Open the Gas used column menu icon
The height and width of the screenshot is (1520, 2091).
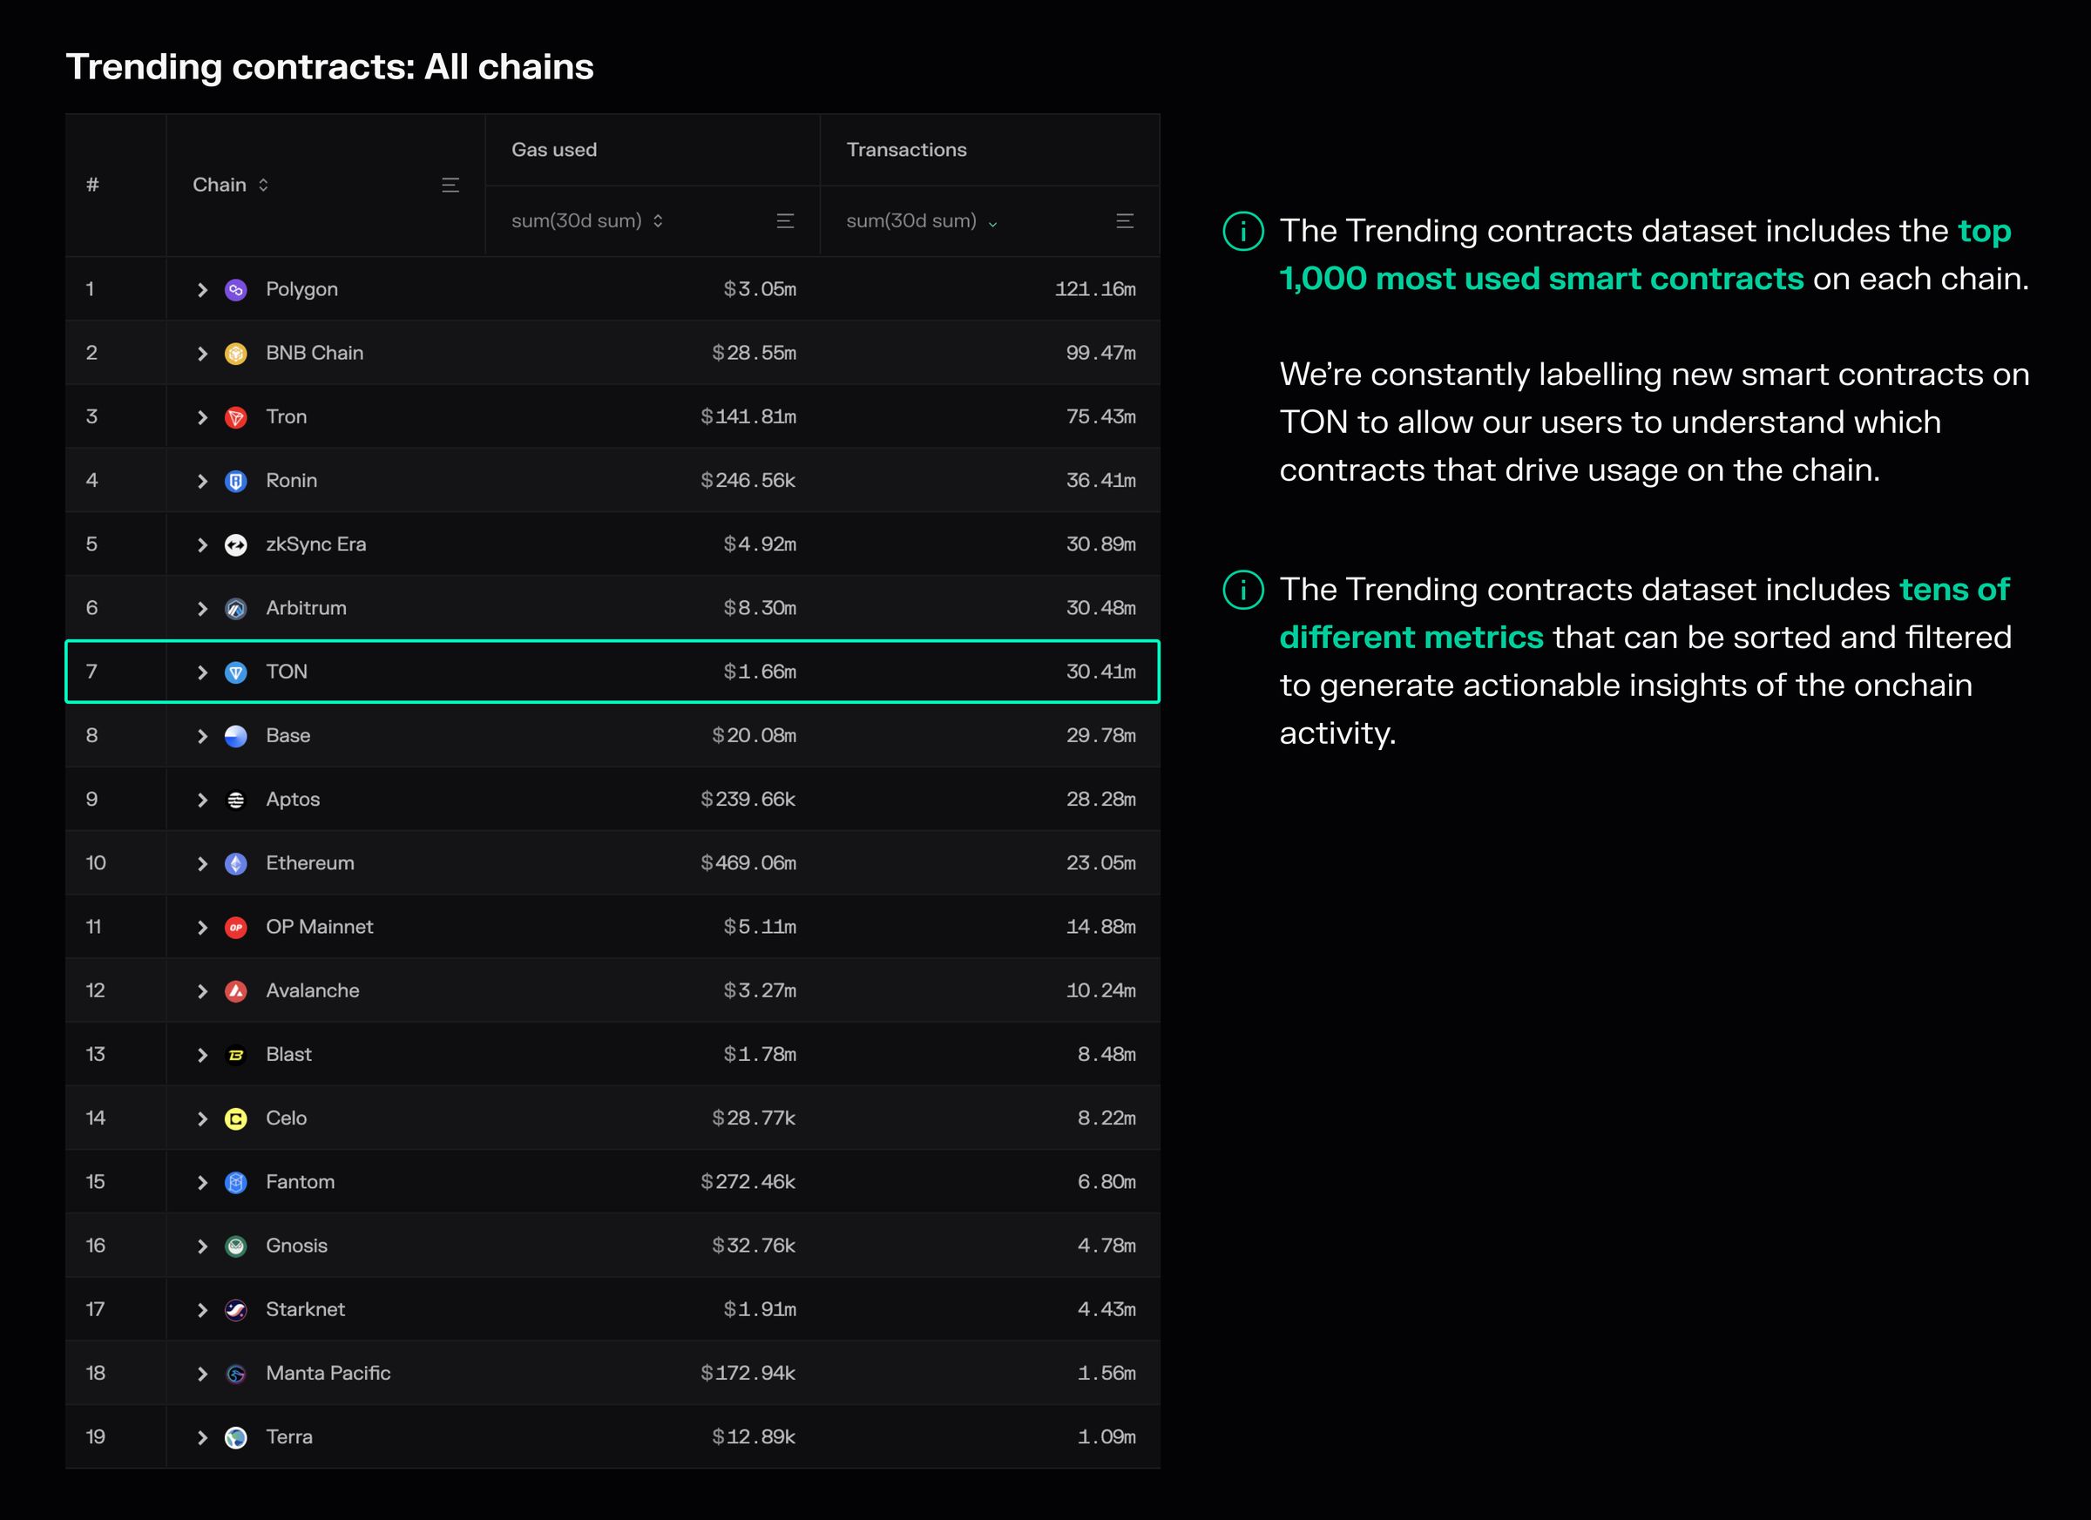click(785, 221)
